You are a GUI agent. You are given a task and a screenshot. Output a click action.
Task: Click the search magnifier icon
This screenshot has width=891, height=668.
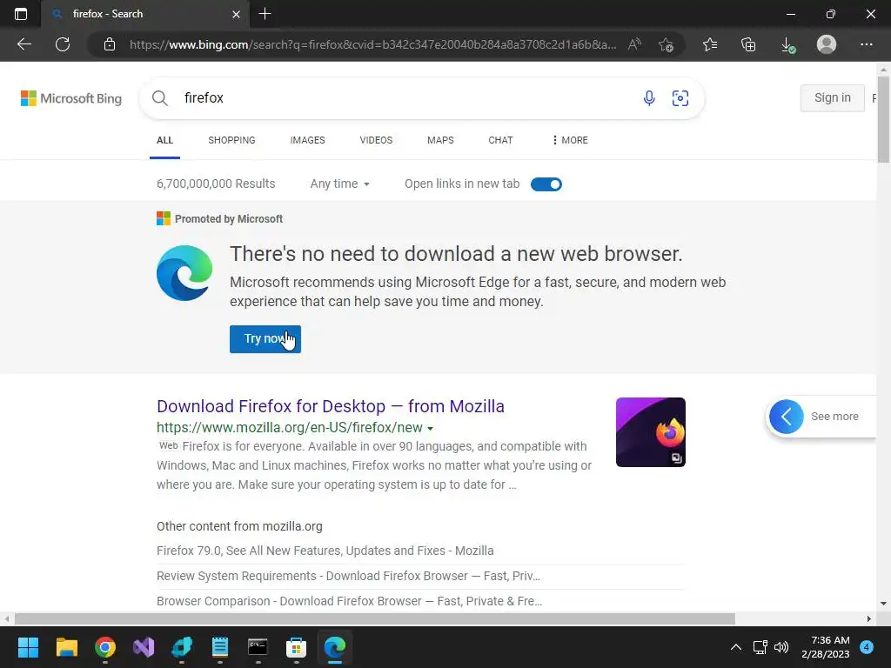tap(160, 98)
